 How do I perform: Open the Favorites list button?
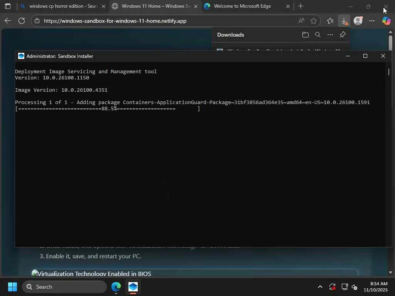(x=330, y=21)
